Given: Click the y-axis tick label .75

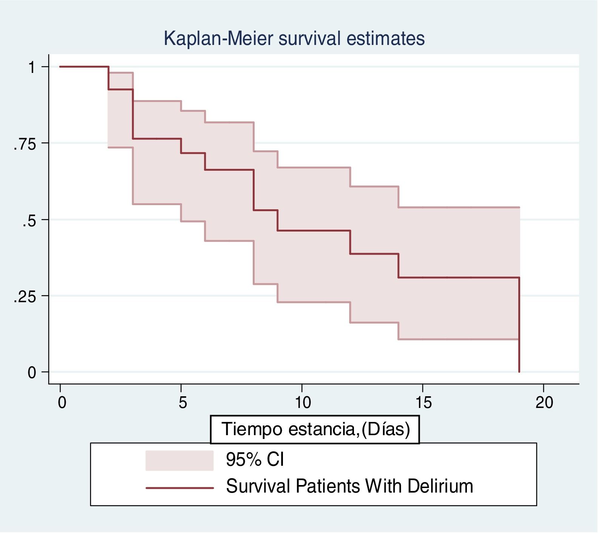Looking at the screenshot, I should point(25,144).
